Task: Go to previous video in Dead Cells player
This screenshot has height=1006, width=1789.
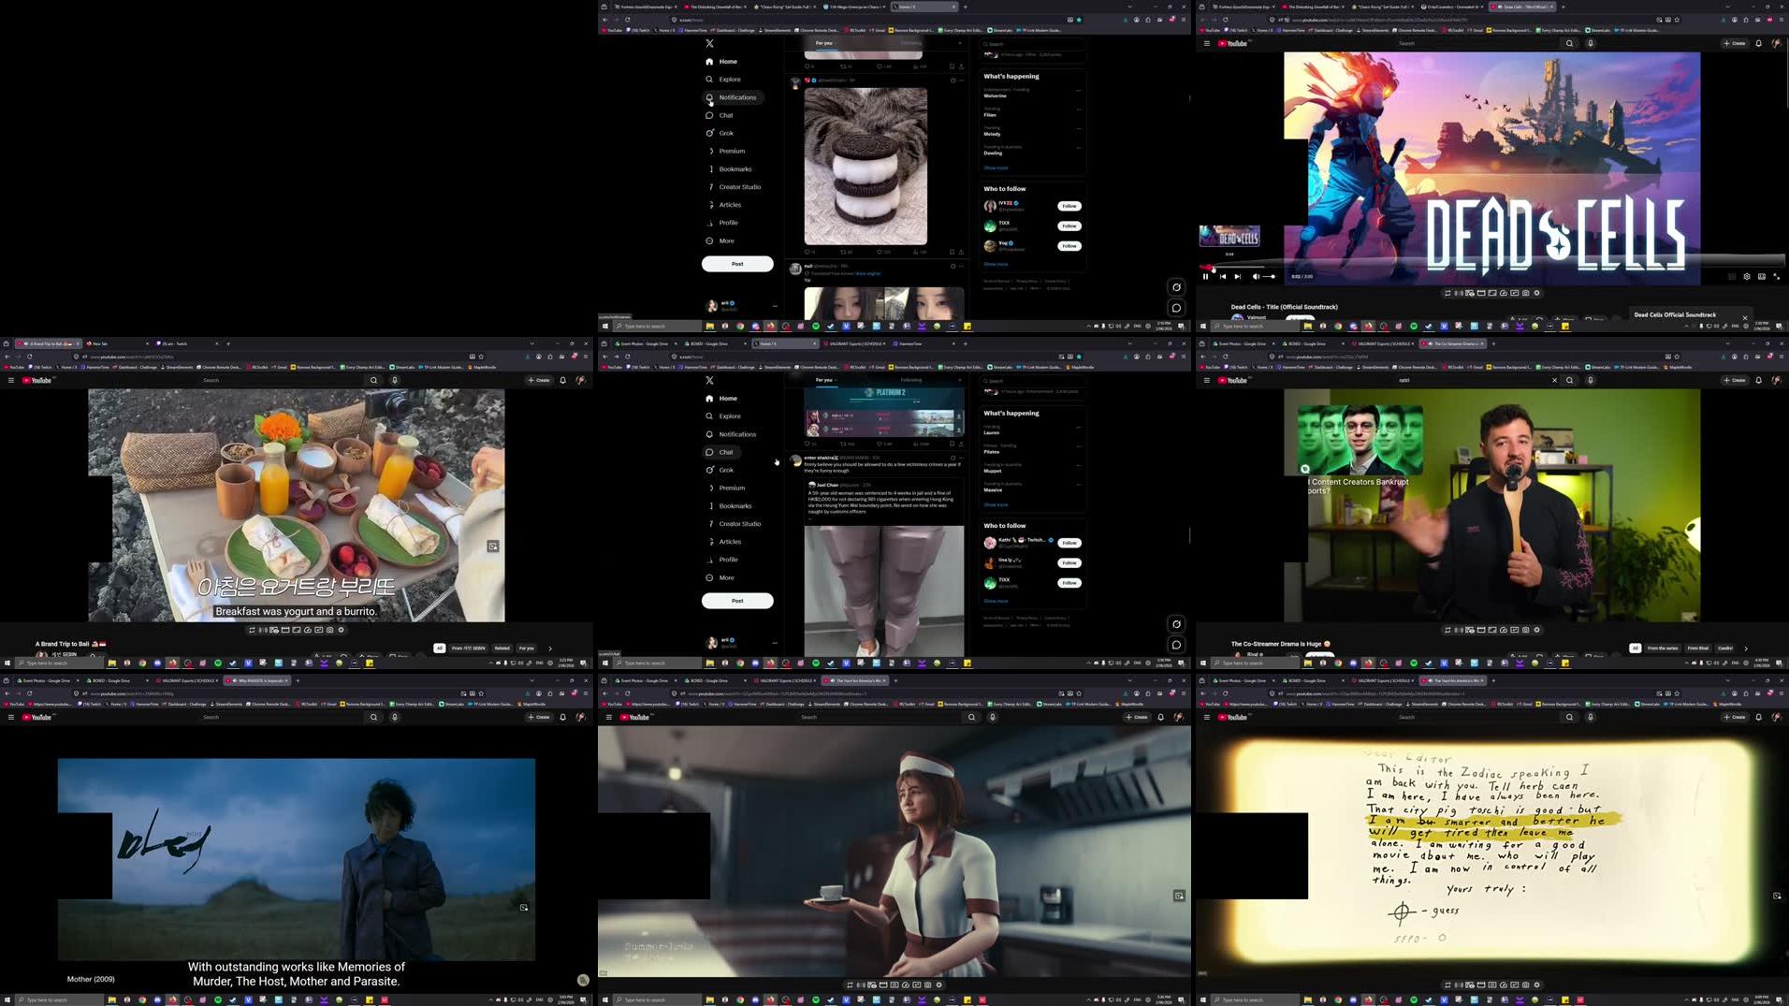Action: [1222, 276]
